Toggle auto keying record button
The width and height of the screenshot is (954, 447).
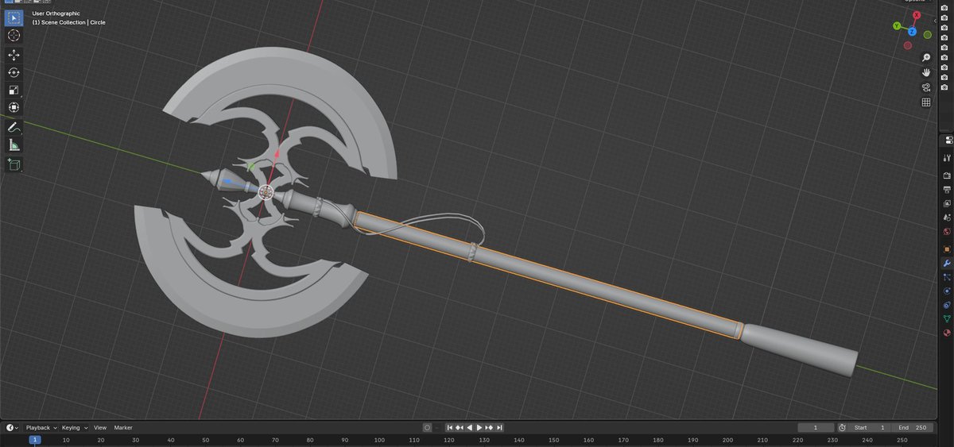pos(427,427)
